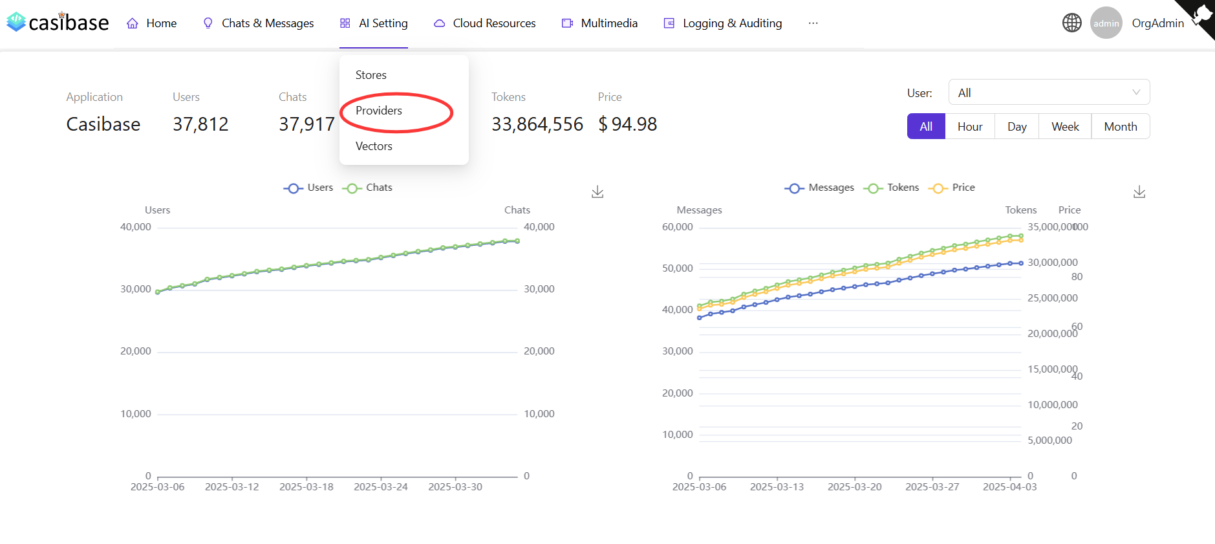Click the admin avatar icon
This screenshot has height=544, width=1215.
pos(1106,23)
